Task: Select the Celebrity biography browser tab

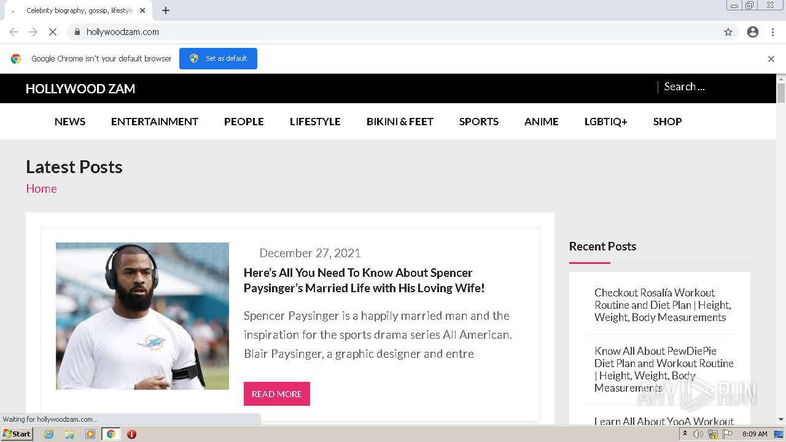Action: coord(79,10)
